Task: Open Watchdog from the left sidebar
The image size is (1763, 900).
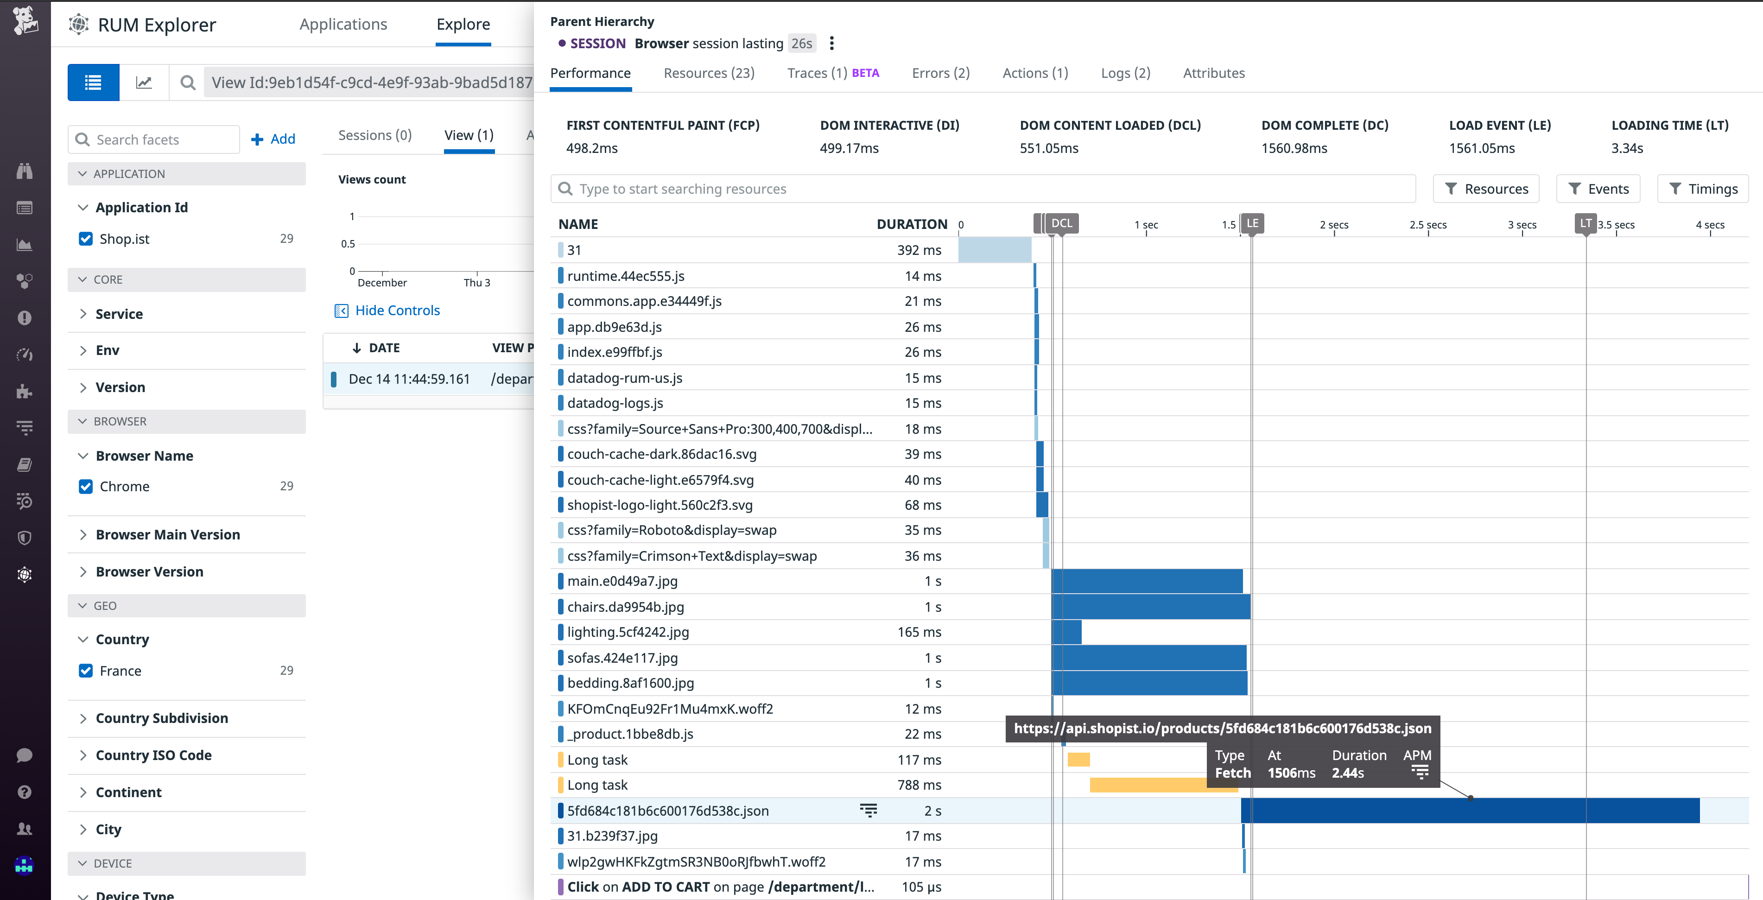Action: pos(25,171)
